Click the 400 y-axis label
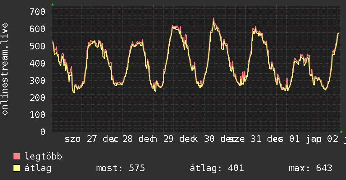346x180 pixels. (37, 63)
